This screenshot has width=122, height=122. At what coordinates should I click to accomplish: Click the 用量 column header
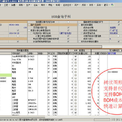click(x=95, y=53)
